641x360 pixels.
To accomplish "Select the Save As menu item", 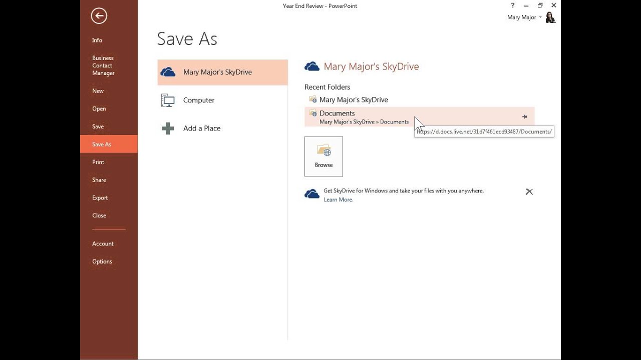I will (x=109, y=144).
